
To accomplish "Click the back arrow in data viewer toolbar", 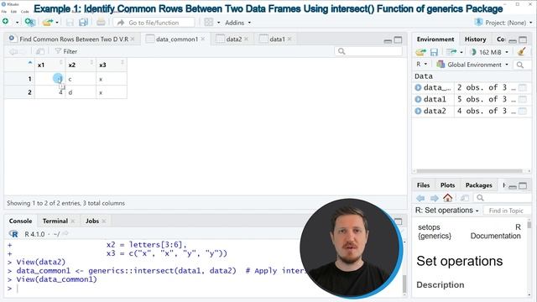I will (13, 52).
